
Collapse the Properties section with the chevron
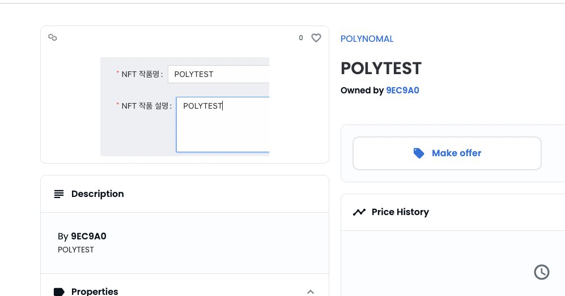pos(311,291)
